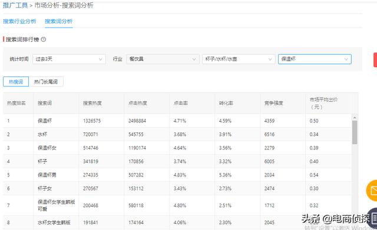
Task: Click the conversion rate value 5.36%
Action: coord(225,175)
